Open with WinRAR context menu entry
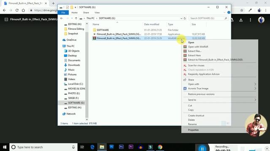The image size is (270, 151). click(x=198, y=47)
